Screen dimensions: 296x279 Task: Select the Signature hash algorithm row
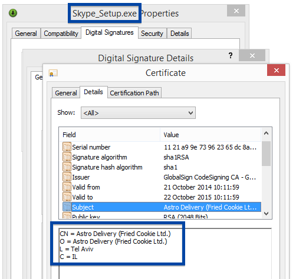click(x=162, y=167)
